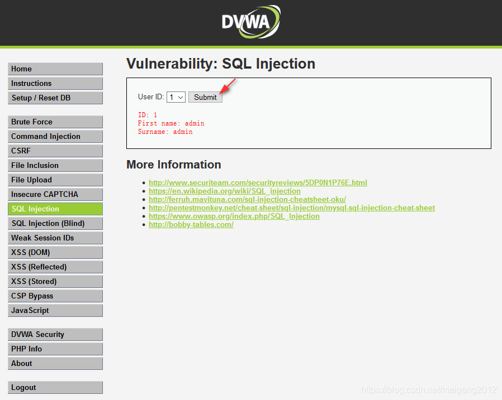Open the About page
Viewport: 502px width, 400px height.
tap(55, 364)
